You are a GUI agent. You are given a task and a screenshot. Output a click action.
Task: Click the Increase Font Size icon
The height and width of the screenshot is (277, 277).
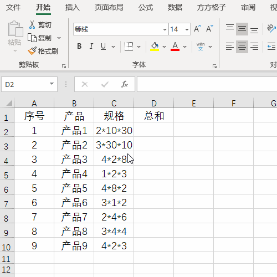tap(197, 29)
